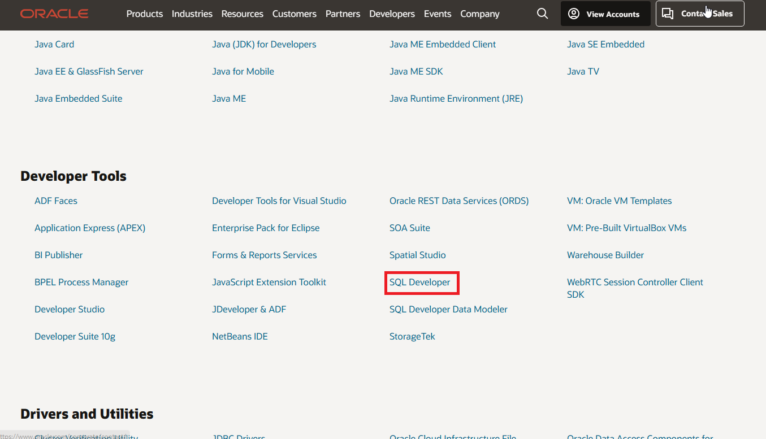Open Oracle REST Data Services (ORDS) link
The width and height of the screenshot is (766, 439).
point(459,201)
